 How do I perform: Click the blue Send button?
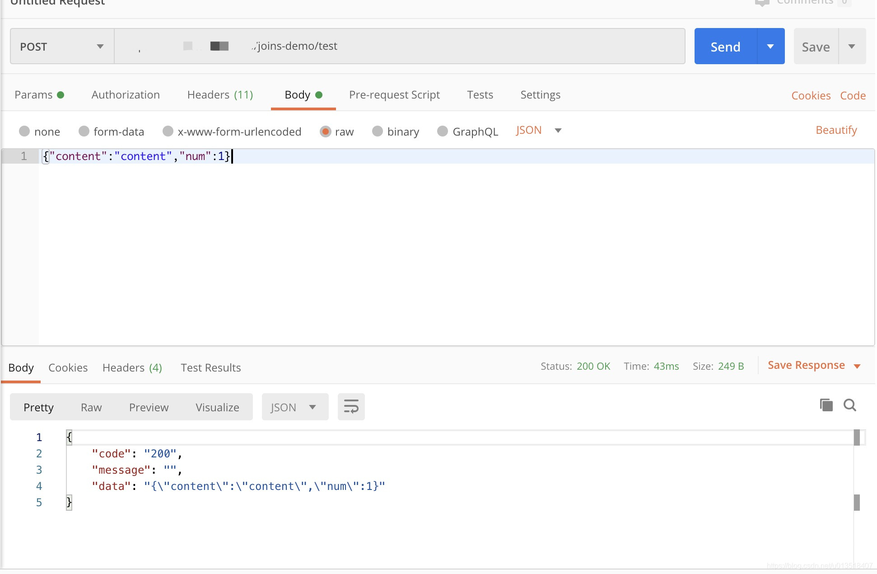[725, 47]
